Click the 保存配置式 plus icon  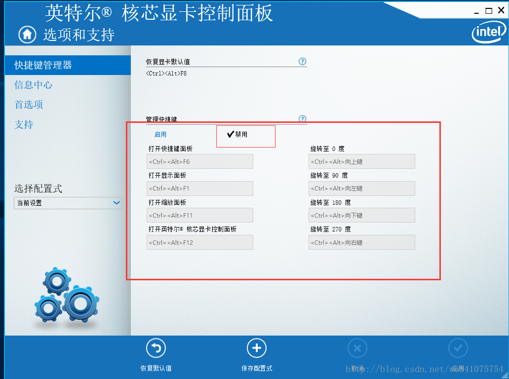[256, 348]
